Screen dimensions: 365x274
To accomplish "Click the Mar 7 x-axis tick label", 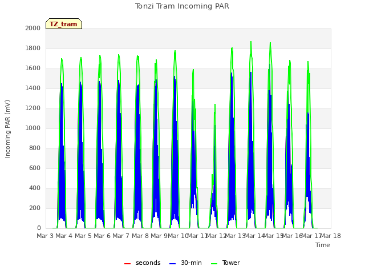I will click(121, 236).
